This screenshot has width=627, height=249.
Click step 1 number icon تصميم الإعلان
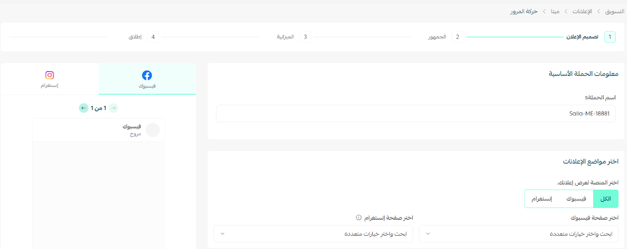(x=610, y=37)
